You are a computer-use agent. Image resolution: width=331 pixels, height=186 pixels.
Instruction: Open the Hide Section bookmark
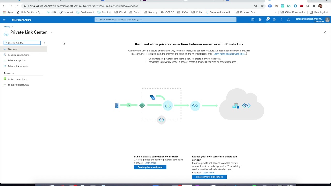coord(29,12)
